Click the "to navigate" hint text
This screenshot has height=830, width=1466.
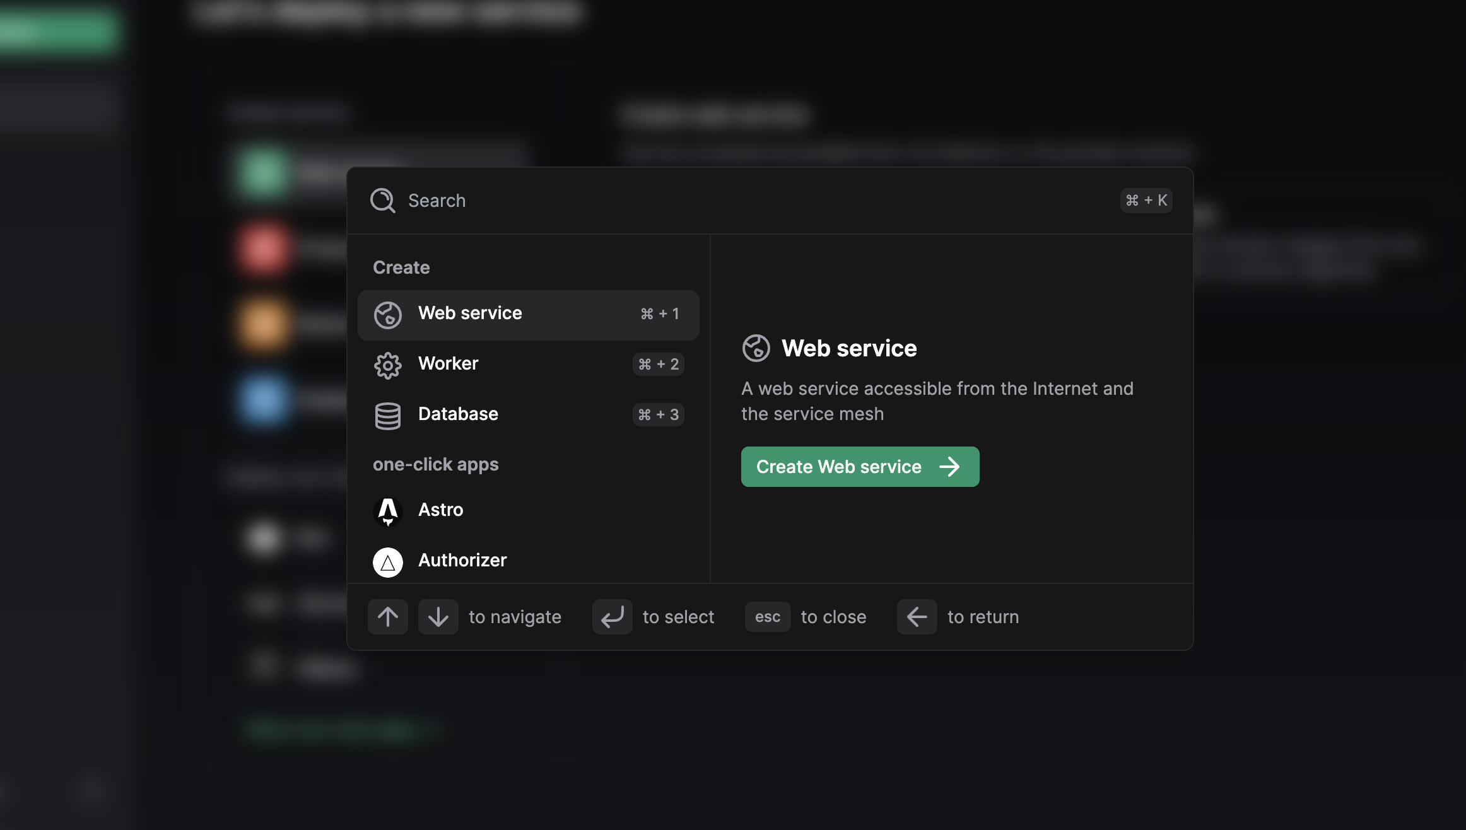pos(515,617)
